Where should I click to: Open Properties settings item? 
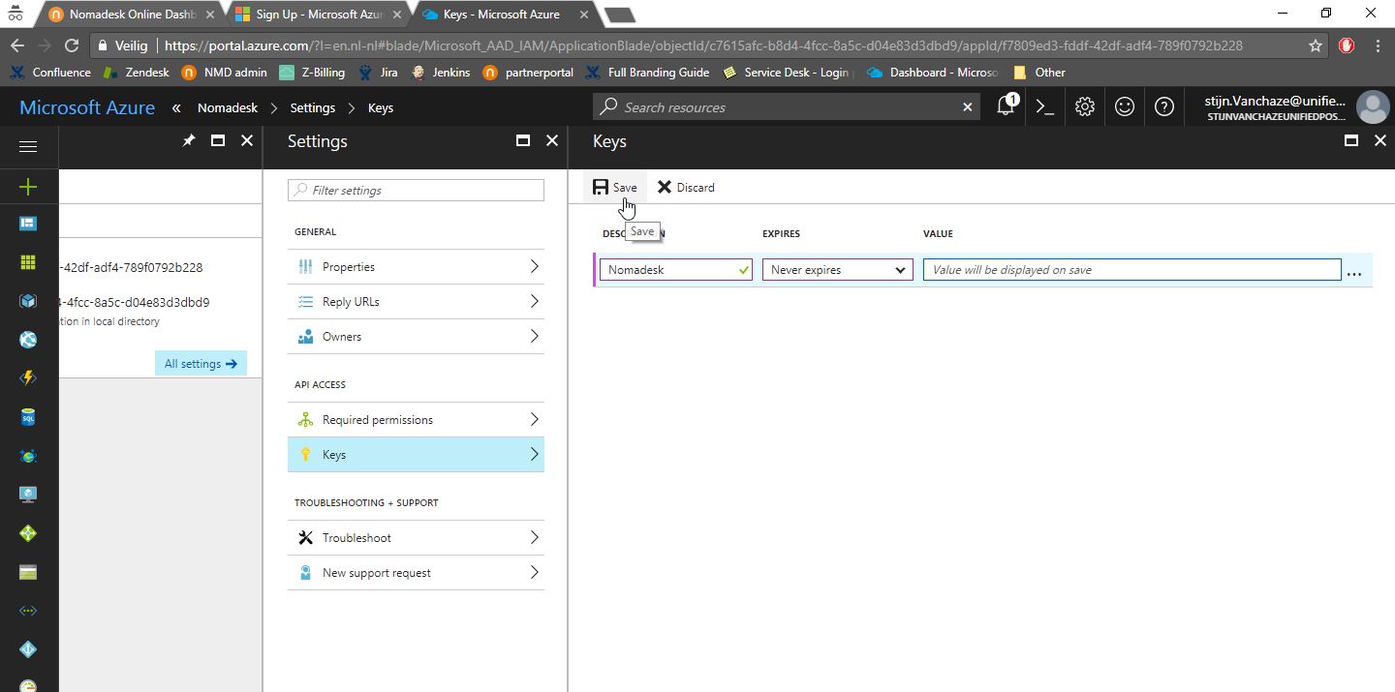click(416, 267)
